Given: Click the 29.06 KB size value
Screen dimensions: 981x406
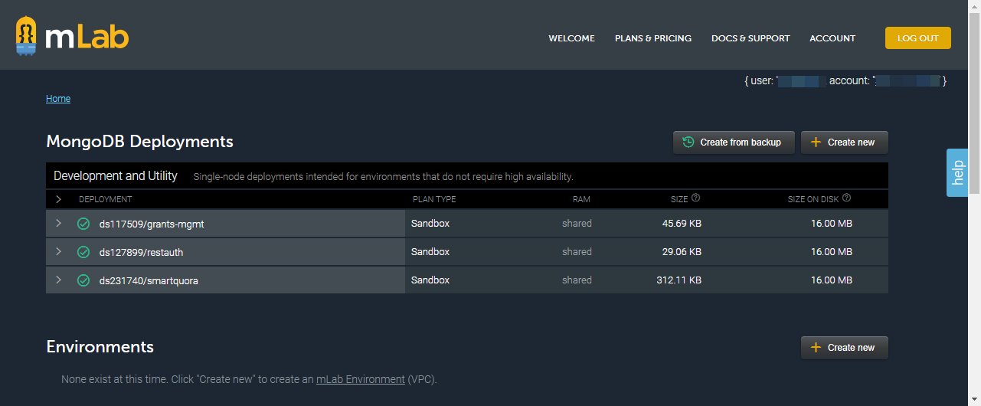Looking at the screenshot, I should tap(682, 252).
